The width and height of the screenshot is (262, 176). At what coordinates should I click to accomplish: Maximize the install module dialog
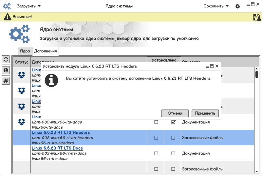pos(212,66)
